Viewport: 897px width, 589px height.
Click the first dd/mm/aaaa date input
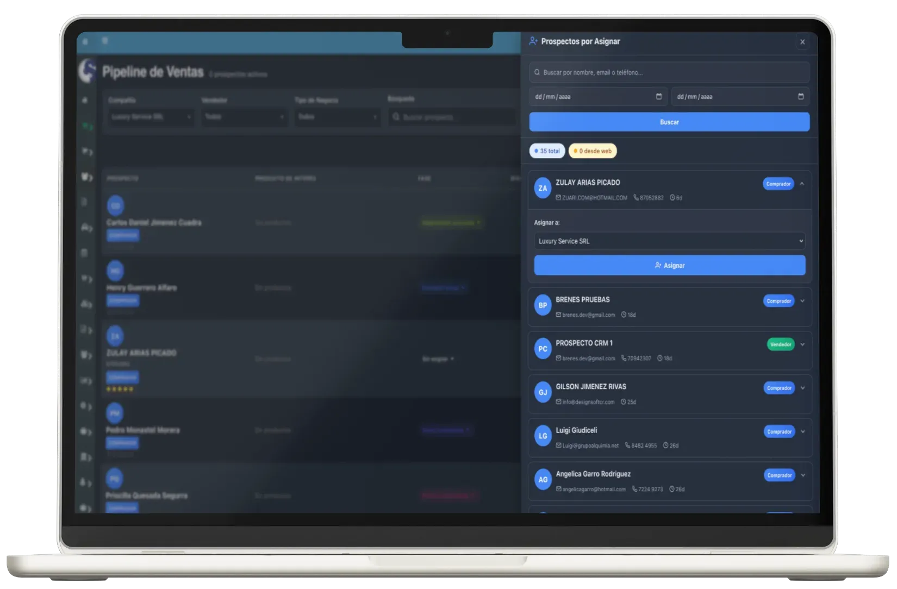599,97
